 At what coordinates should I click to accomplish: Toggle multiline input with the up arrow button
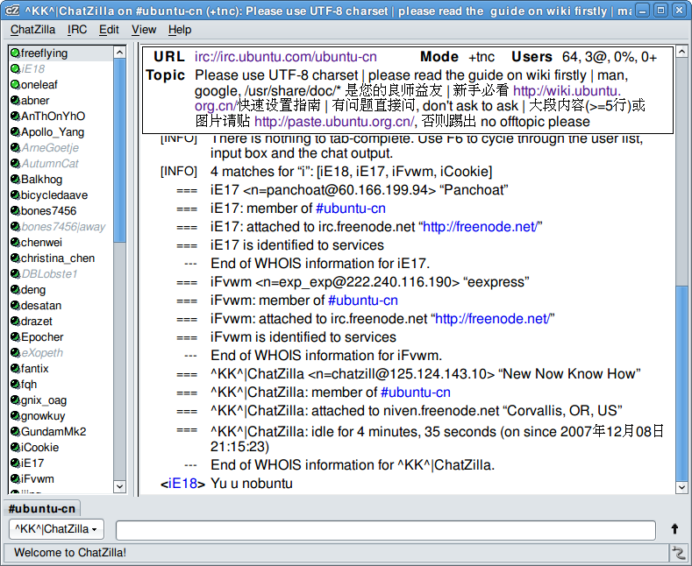point(674,528)
